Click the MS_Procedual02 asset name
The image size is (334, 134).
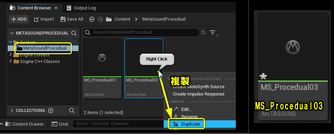[x=142, y=80]
